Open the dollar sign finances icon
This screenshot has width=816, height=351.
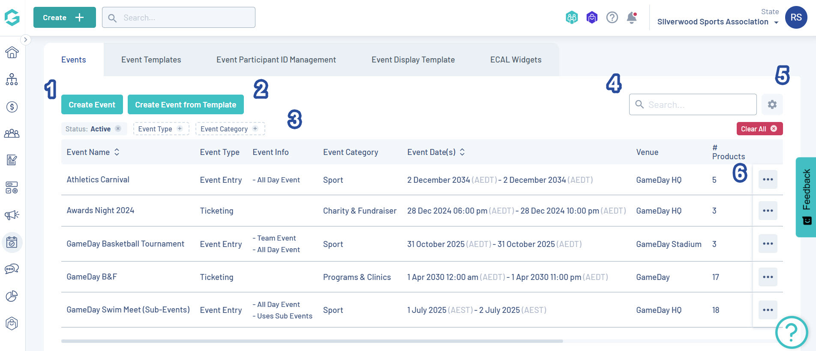point(12,107)
